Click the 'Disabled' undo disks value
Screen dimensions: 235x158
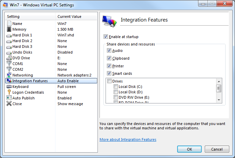point(65,52)
